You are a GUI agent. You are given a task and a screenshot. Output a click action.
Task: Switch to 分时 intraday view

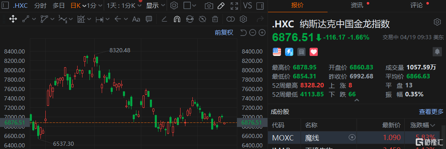click(x=41, y=5)
